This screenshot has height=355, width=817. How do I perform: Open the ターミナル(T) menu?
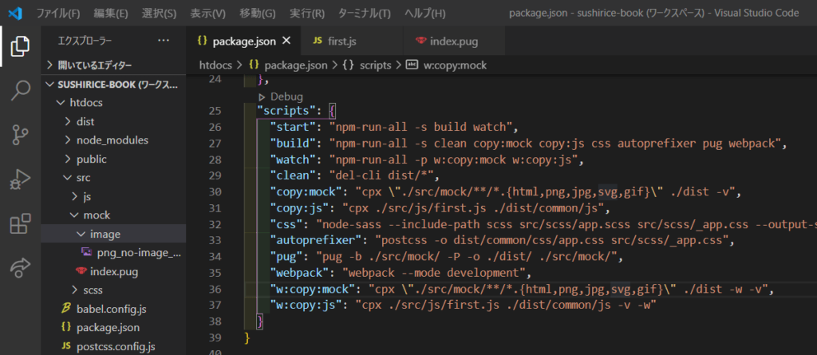tap(364, 13)
